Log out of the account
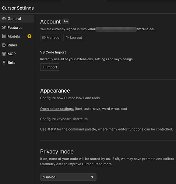 click(x=74, y=38)
